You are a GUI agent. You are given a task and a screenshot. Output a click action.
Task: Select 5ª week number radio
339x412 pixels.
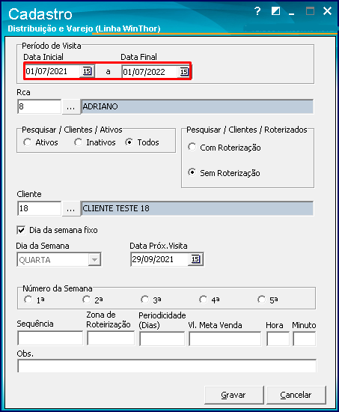pyautogui.click(x=261, y=300)
